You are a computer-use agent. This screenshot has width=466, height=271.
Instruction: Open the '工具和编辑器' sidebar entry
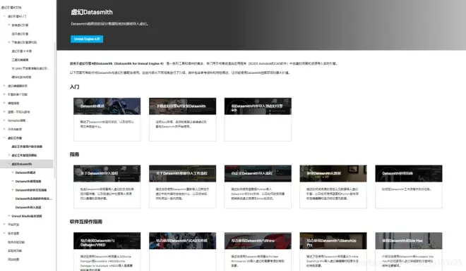point(20,60)
